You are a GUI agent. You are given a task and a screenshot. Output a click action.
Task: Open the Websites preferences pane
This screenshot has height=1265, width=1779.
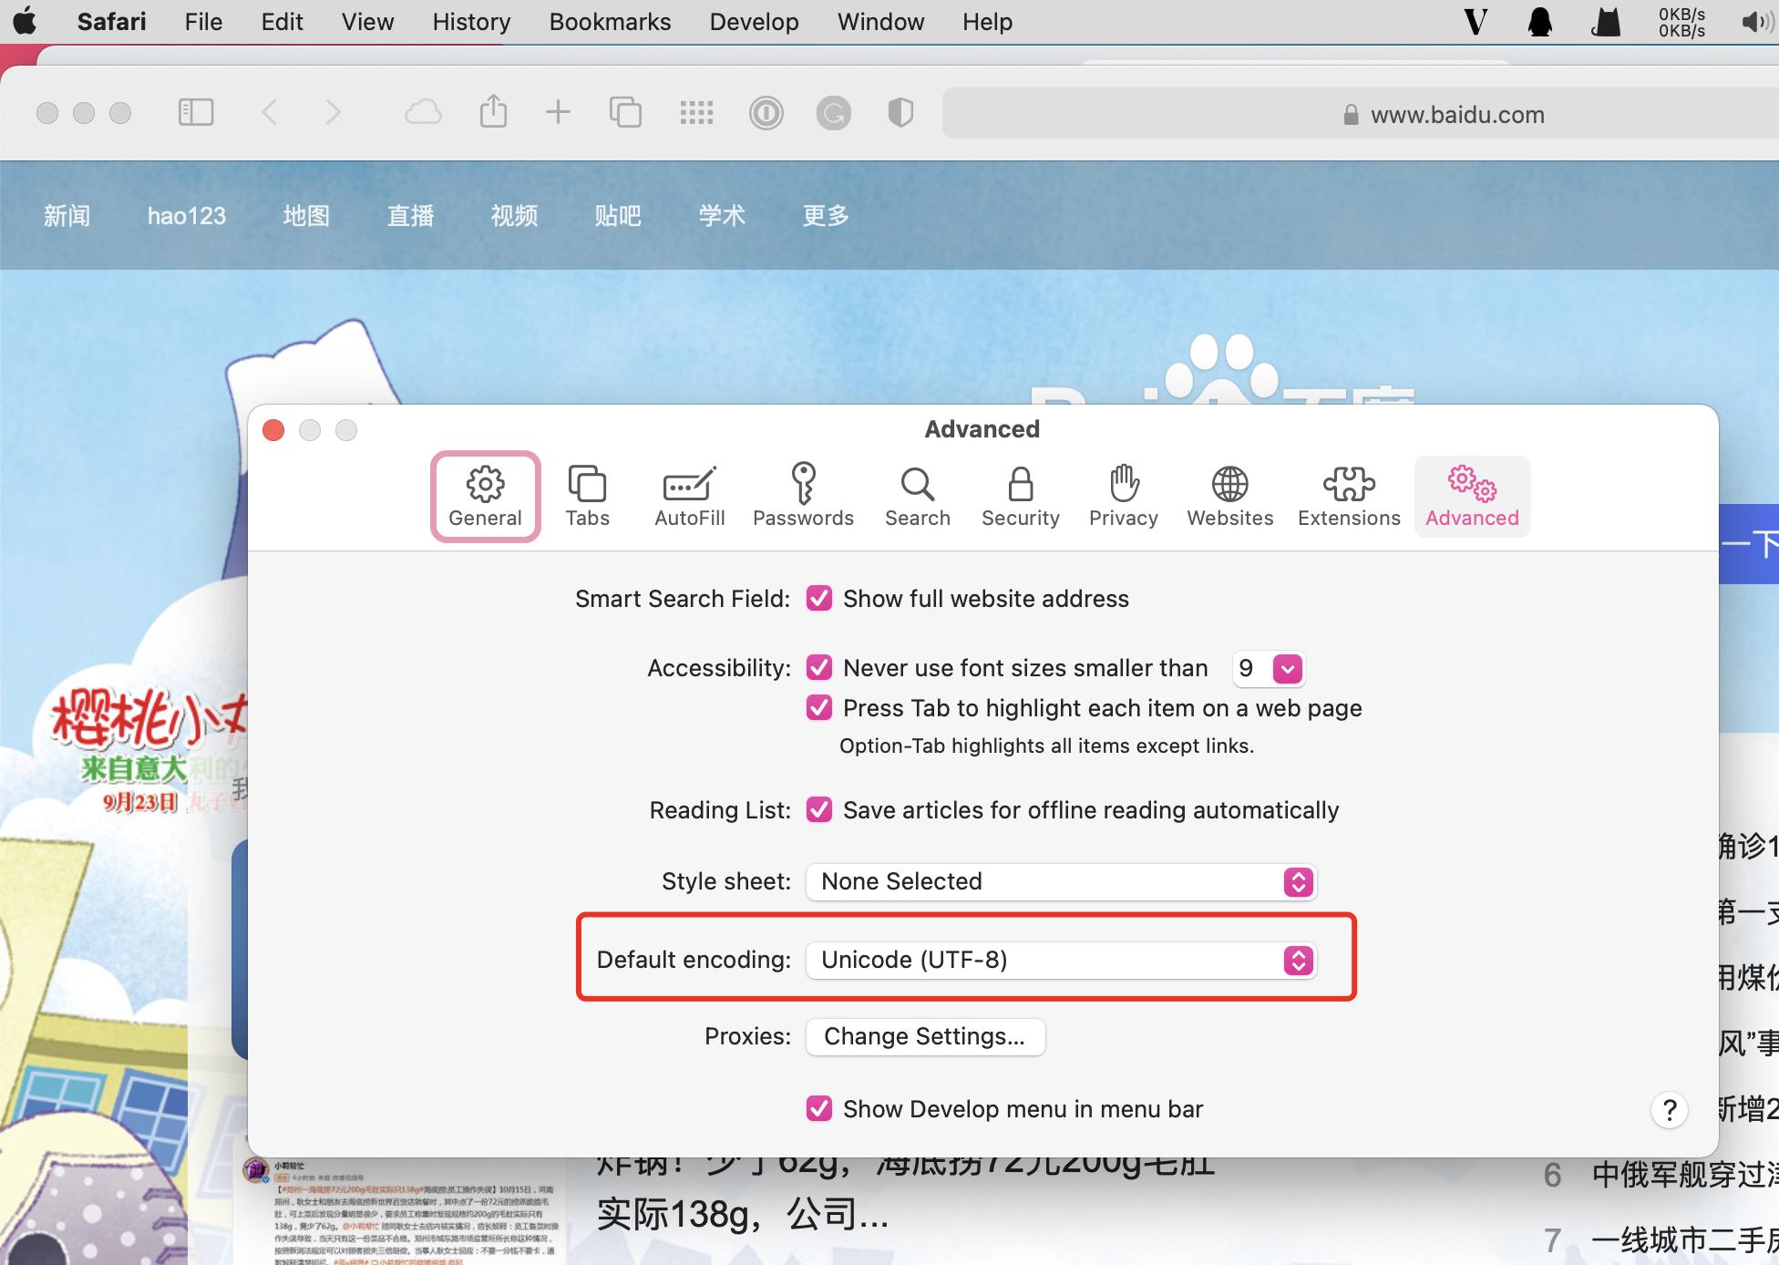point(1229,496)
